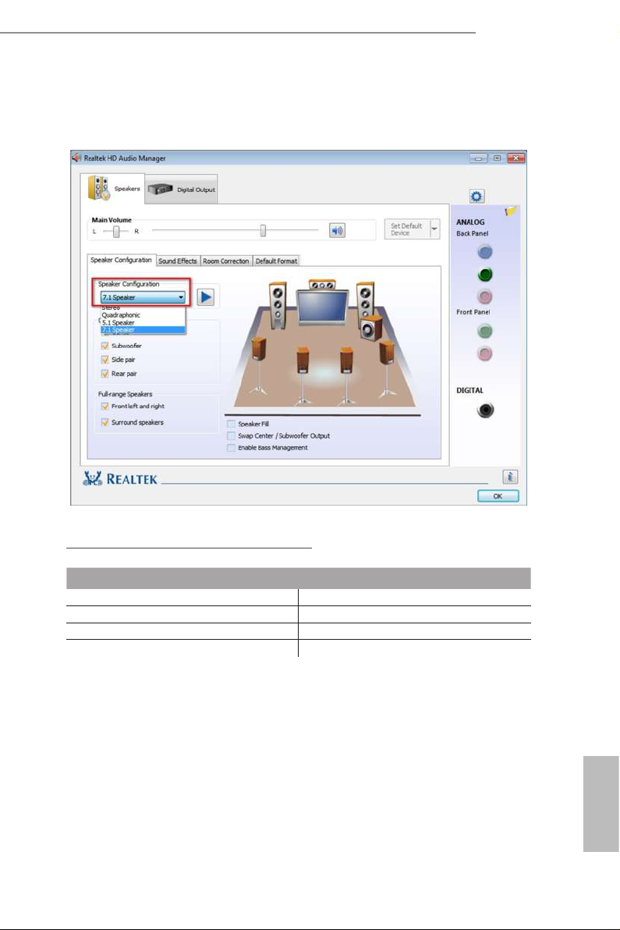Image resolution: width=620 pixels, height=930 pixels.
Task: Maximize the Realtek HD Audio Manager window
Action: [497, 158]
